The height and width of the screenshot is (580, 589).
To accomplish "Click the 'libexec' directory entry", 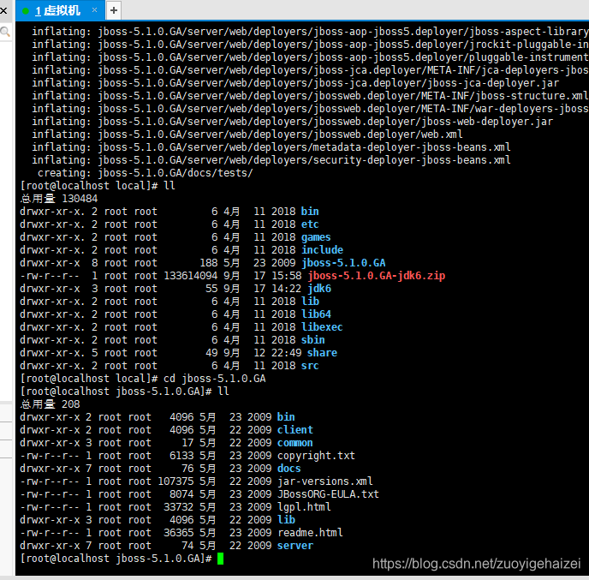I will click(x=322, y=327).
